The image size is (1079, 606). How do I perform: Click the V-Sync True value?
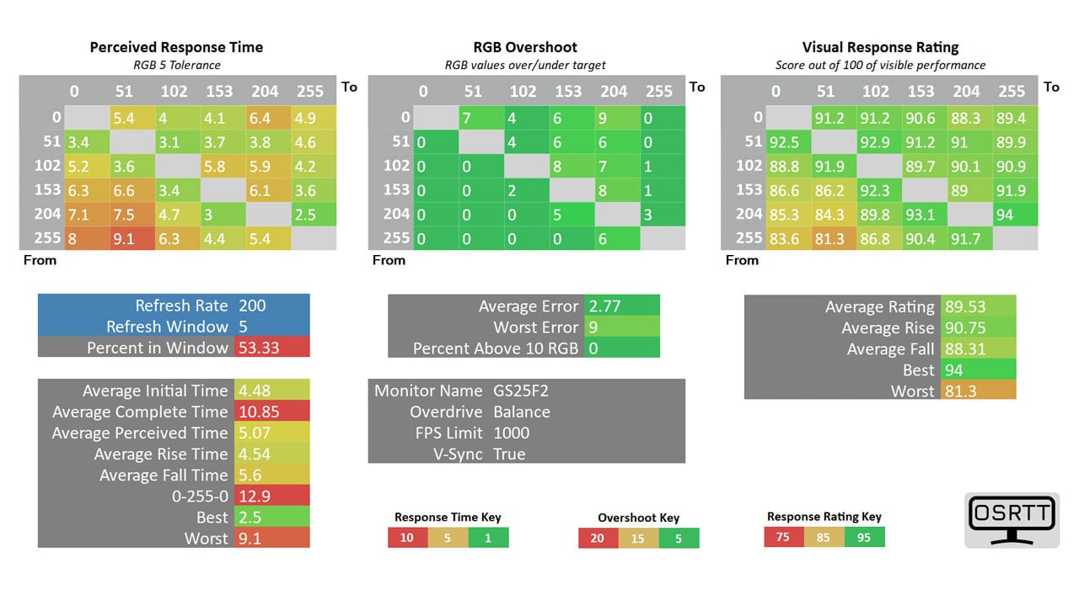point(509,454)
